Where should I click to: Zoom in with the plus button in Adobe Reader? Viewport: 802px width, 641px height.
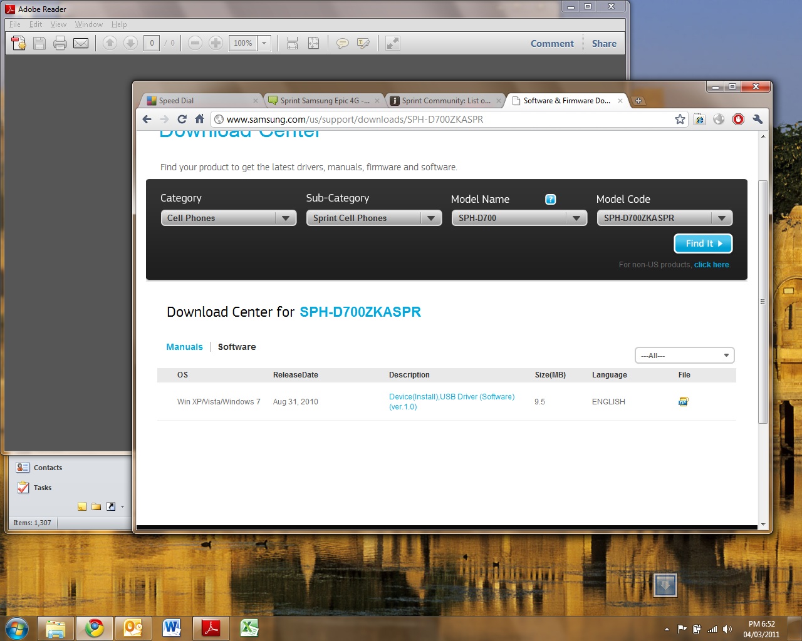click(216, 43)
